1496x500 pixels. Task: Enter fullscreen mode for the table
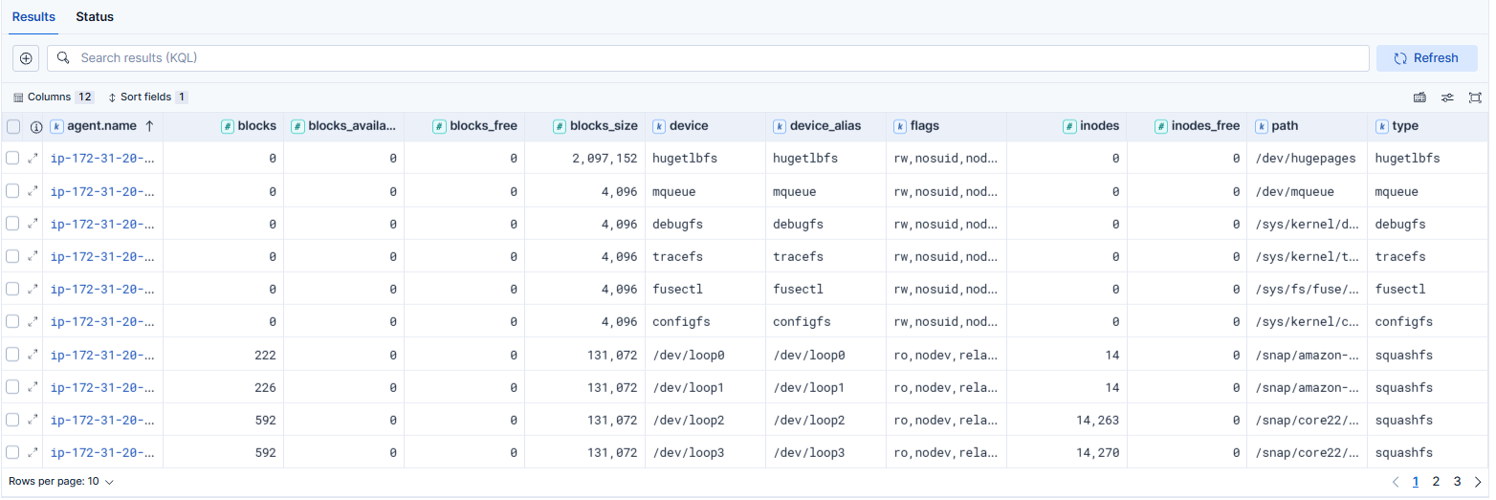pyautogui.click(x=1475, y=98)
